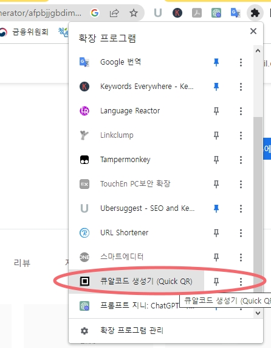Select 프롬프트 지니: ChatGPT extension entry
The height and width of the screenshot is (348, 271).
click(136, 306)
